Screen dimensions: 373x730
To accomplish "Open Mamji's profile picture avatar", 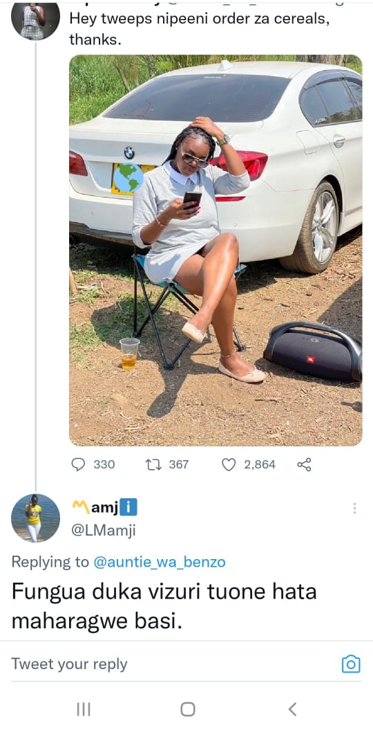I will [35, 518].
